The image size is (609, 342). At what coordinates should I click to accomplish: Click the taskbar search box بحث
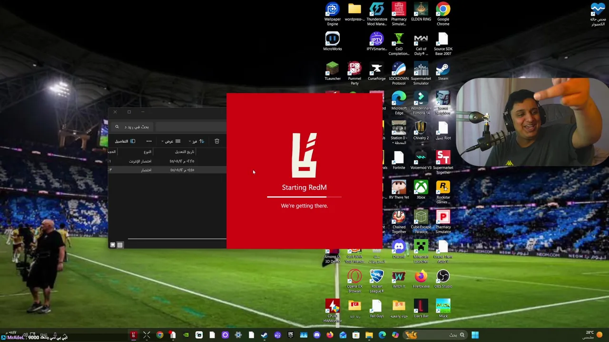click(435, 335)
